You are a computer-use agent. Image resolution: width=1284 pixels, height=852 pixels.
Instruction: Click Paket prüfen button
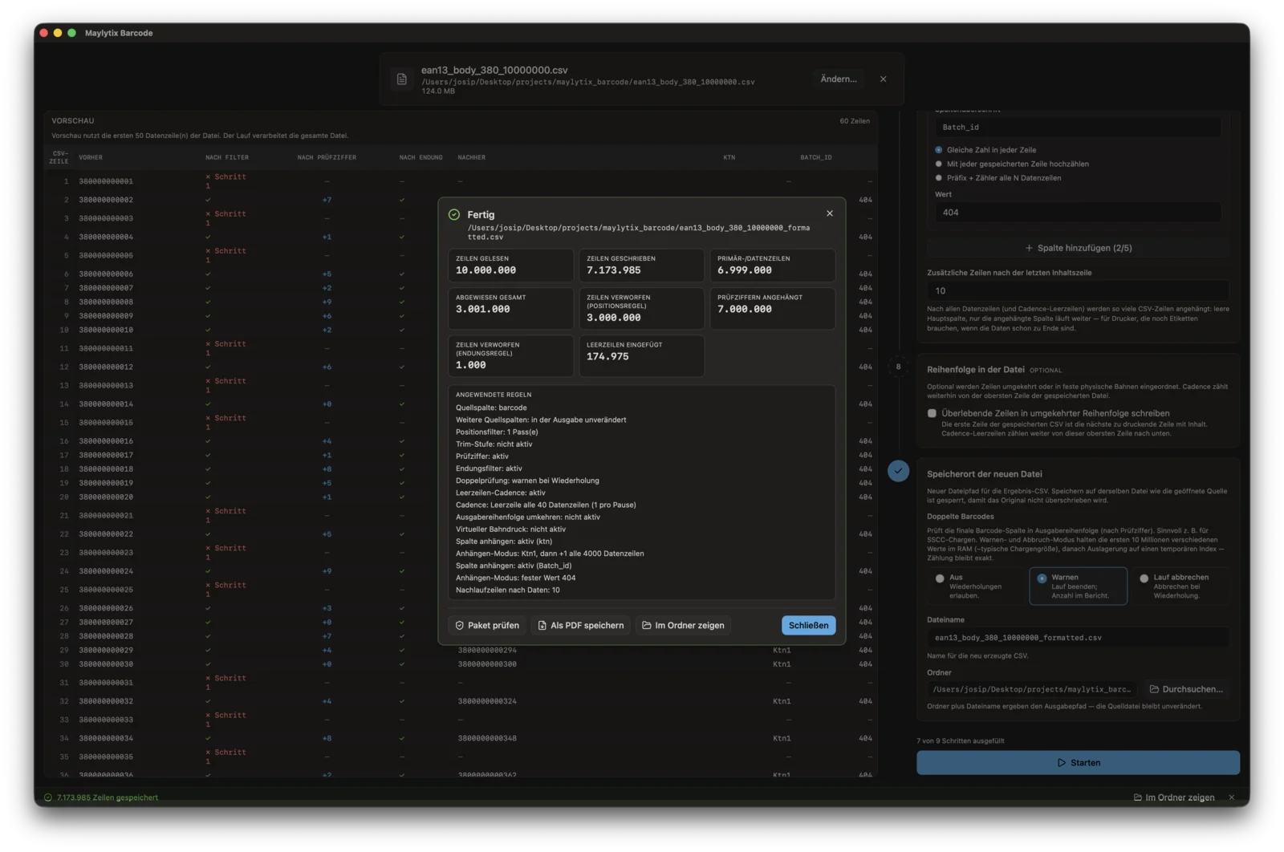[x=487, y=625]
